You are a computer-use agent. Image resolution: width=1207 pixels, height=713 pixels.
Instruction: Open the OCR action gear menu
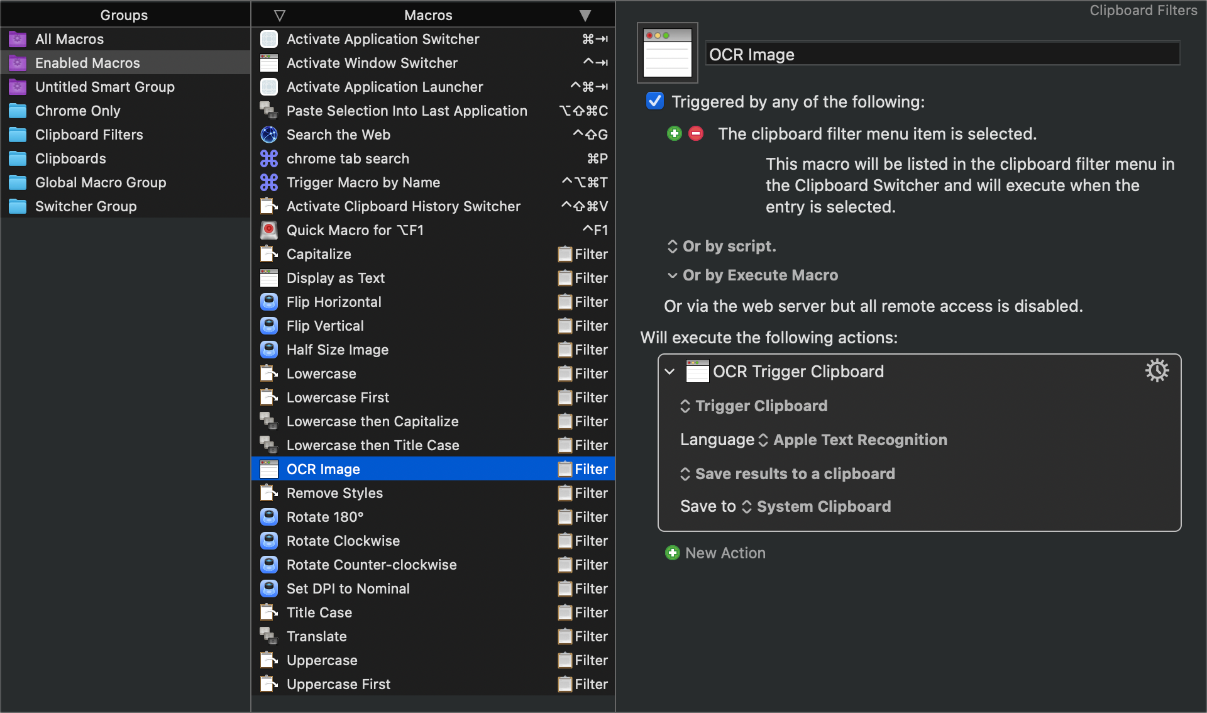click(1157, 370)
